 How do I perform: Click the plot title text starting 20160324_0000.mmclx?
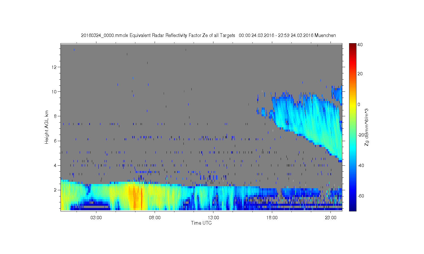pos(208,35)
